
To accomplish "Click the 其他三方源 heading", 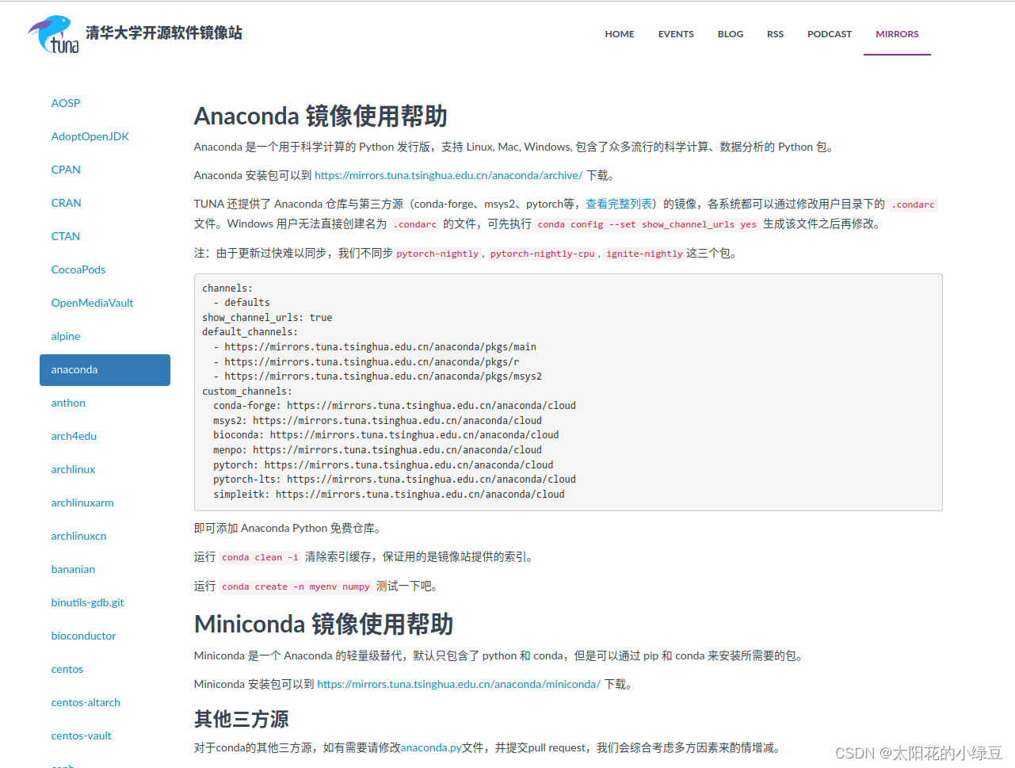I will [x=242, y=719].
